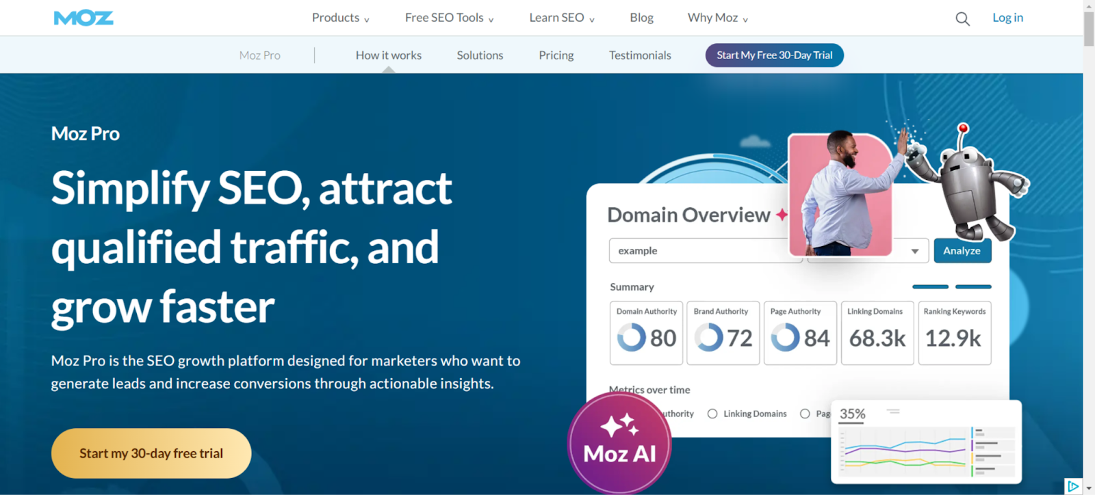Click the Brand Authority donut chart
1095x495 pixels.
click(708, 337)
